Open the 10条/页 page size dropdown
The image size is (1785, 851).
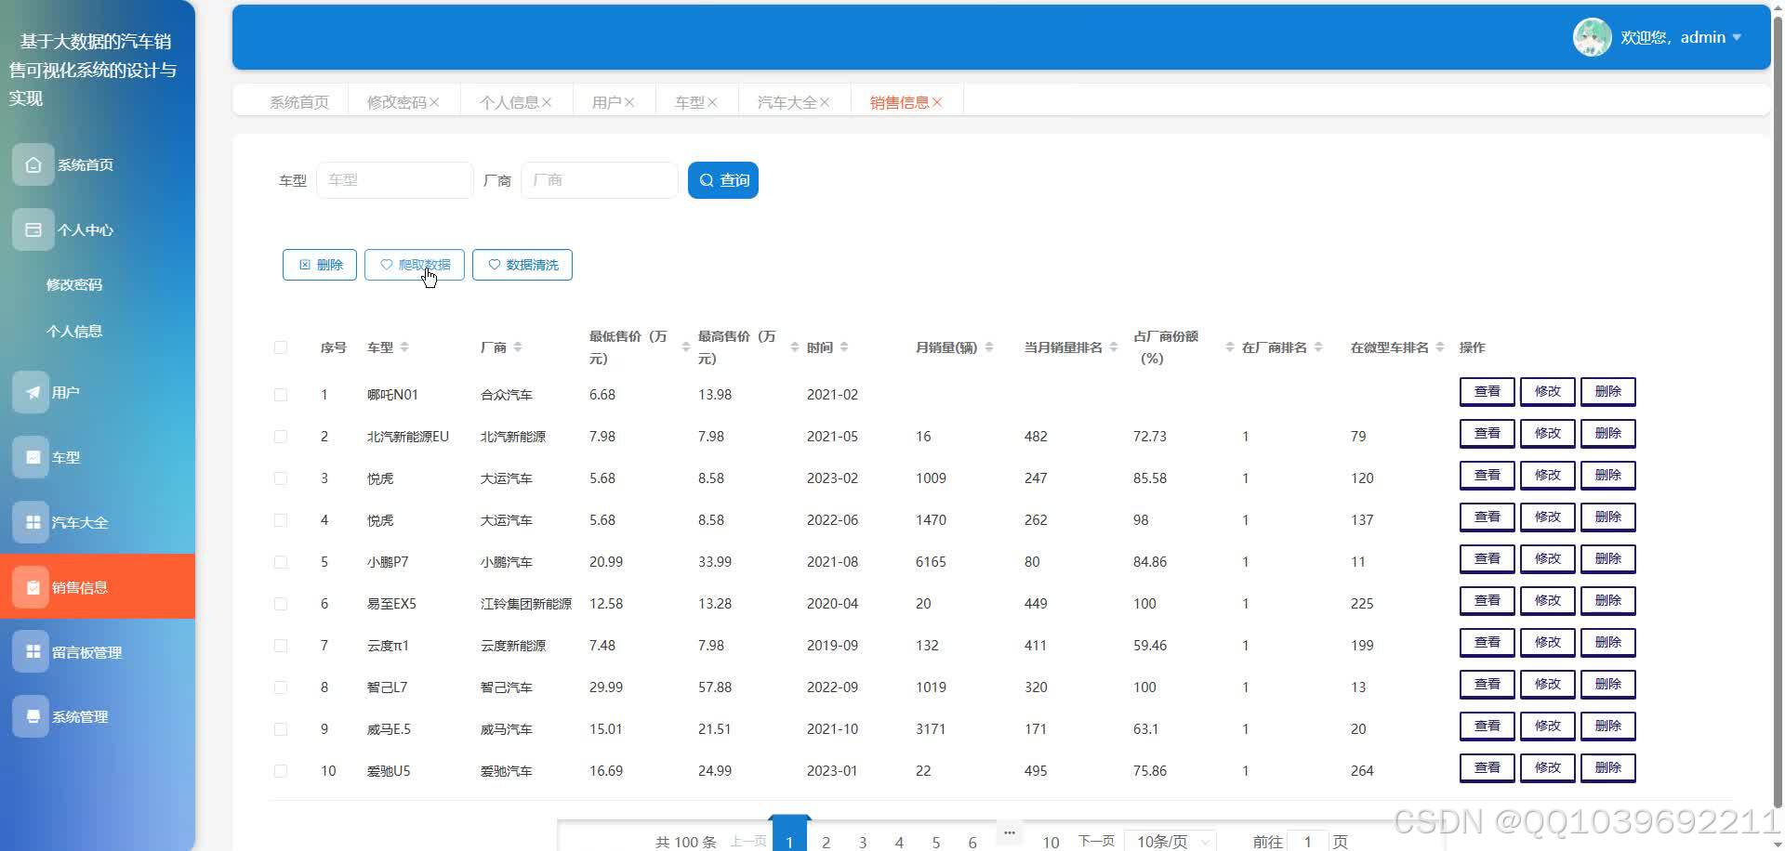tap(1170, 841)
